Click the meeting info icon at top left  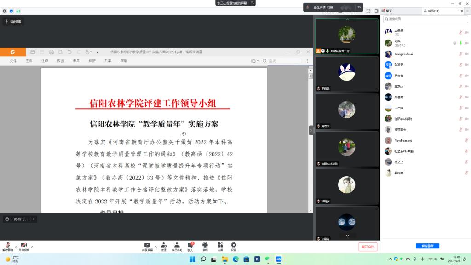(x=5, y=11)
